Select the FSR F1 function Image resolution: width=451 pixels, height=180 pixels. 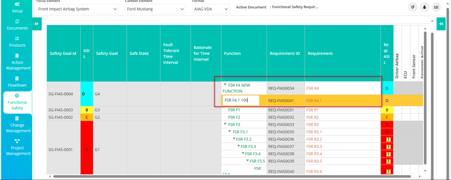234,110
